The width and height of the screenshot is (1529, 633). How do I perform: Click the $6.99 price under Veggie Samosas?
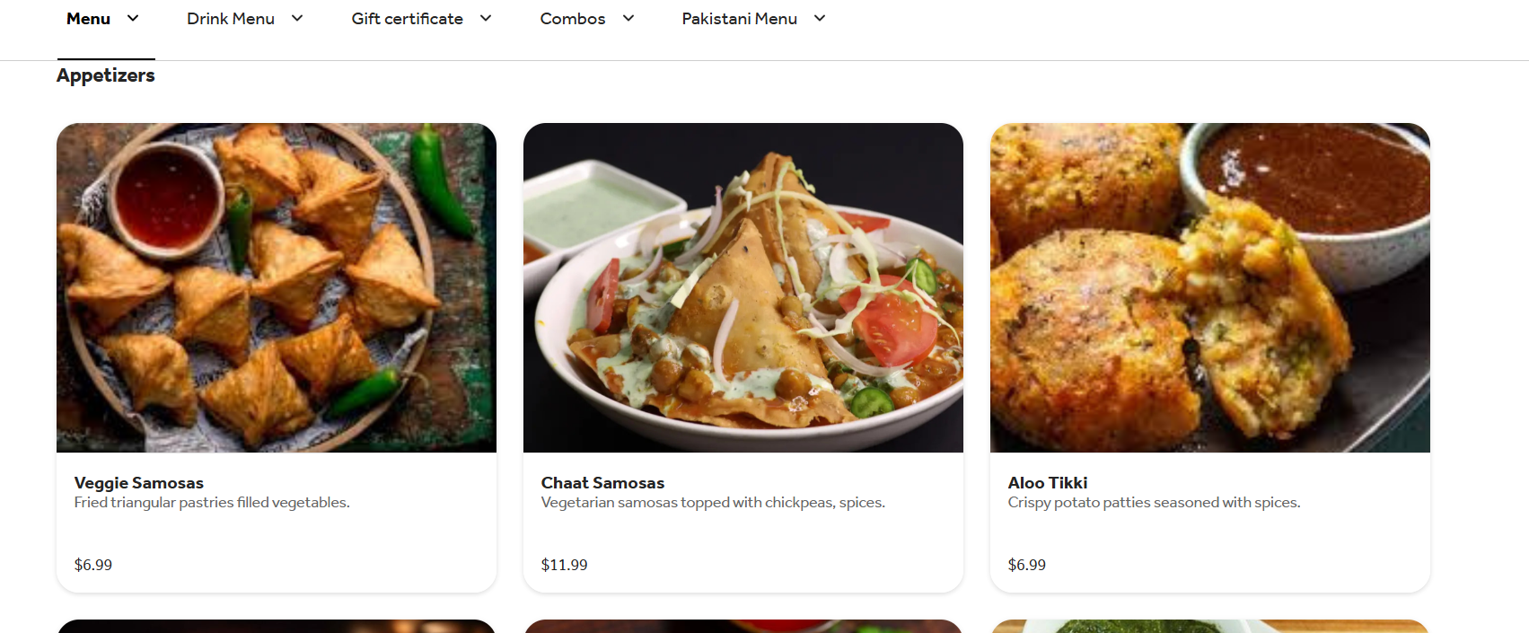(x=92, y=565)
